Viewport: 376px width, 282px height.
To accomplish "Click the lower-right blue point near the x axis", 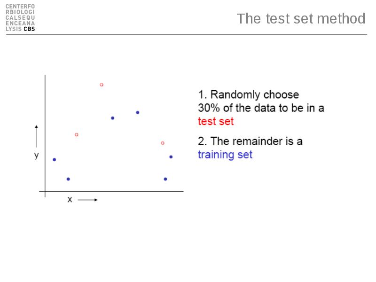I will [x=165, y=179].
